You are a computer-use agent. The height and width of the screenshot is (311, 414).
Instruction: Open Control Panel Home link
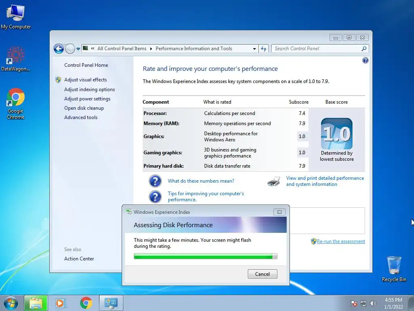[86, 65]
